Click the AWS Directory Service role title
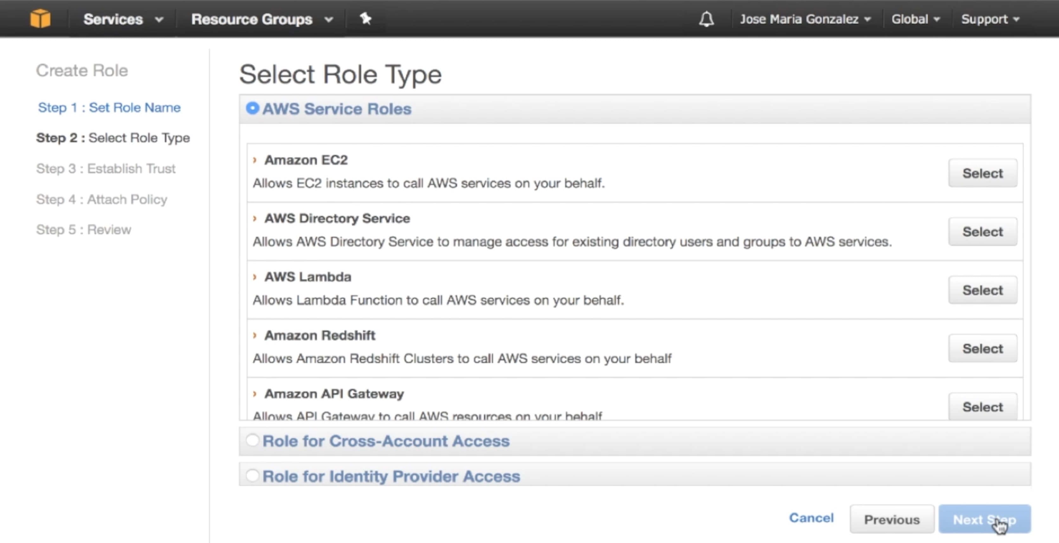Image resolution: width=1059 pixels, height=543 pixels. point(337,218)
